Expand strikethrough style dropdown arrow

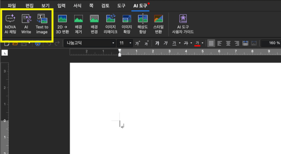[x=191, y=43]
